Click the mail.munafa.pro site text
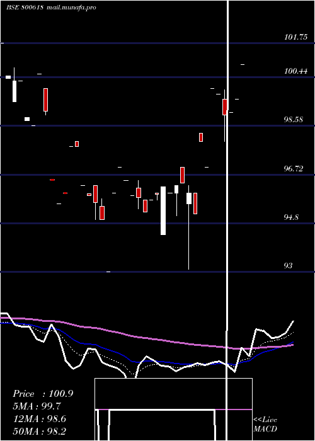 (x=71, y=8)
